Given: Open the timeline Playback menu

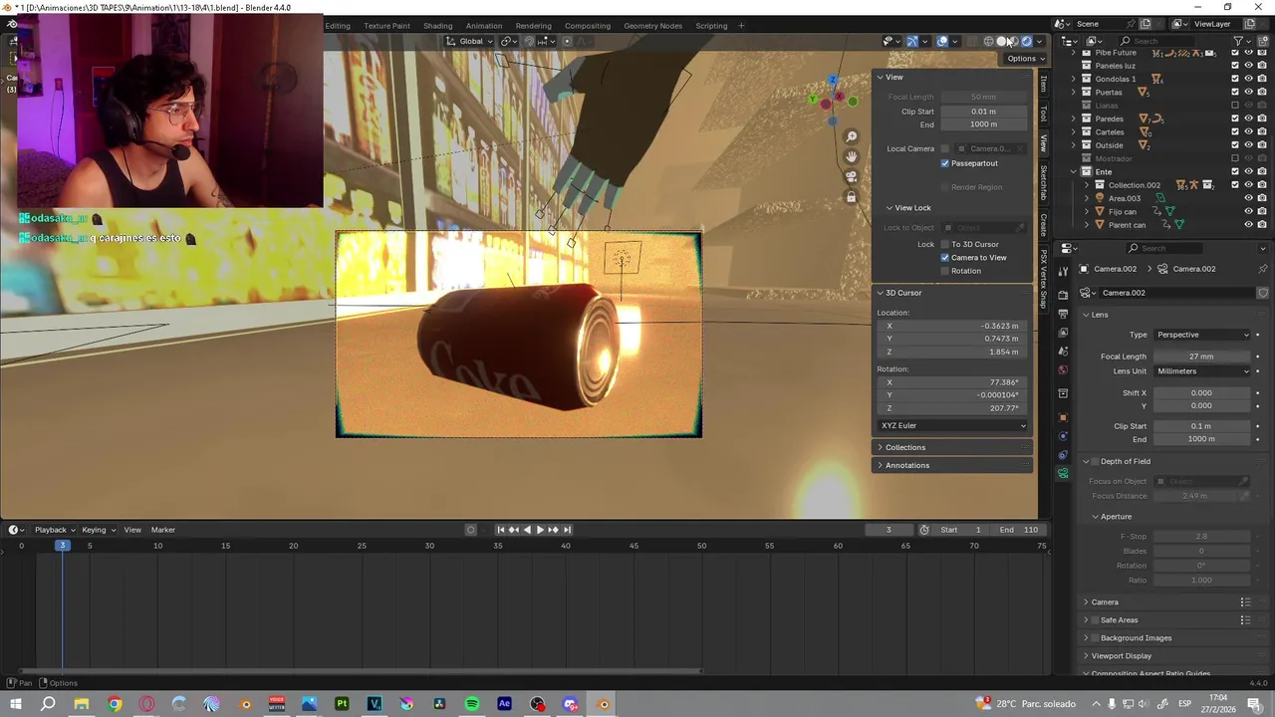Looking at the screenshot, I should point(54,530).
